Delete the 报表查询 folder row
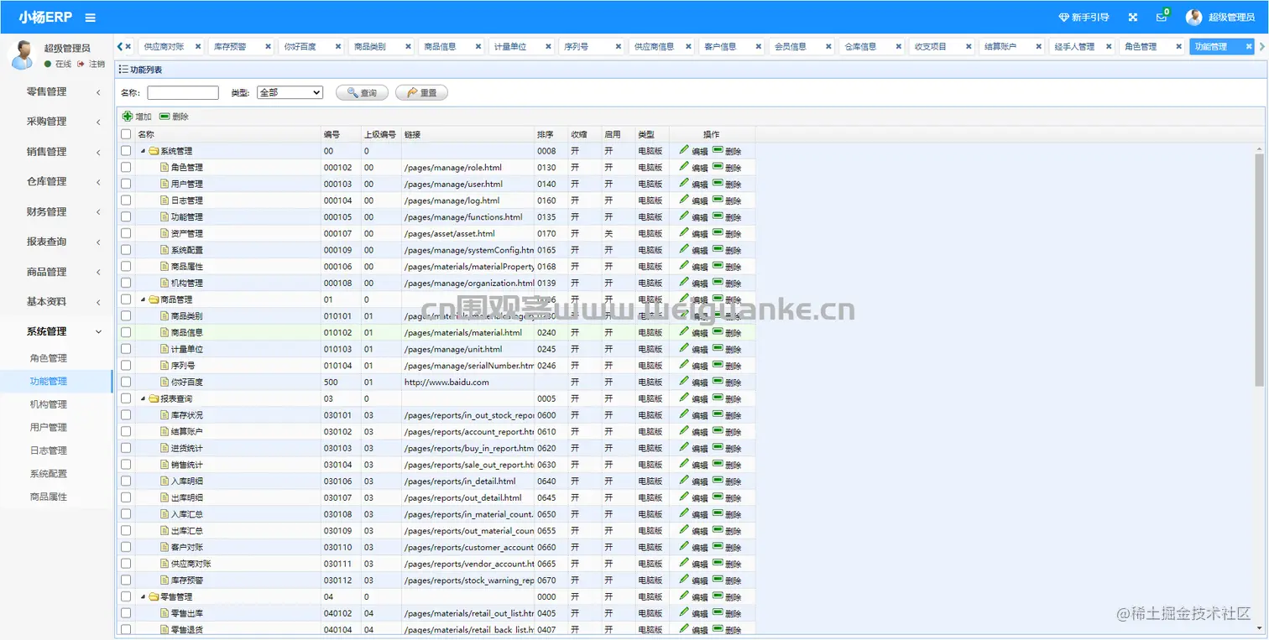The width and height of the screenshot is (1269, 640). [x=727, y=398]
